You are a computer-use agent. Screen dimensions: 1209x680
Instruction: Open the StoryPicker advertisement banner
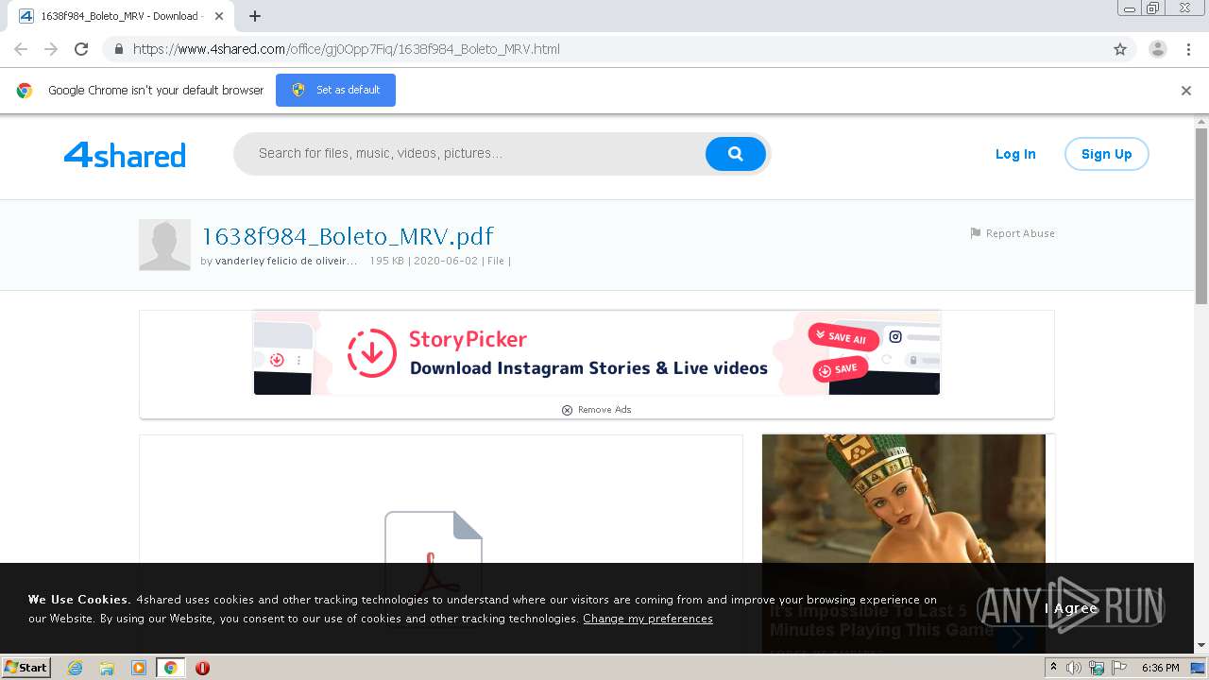click(597, 352)
